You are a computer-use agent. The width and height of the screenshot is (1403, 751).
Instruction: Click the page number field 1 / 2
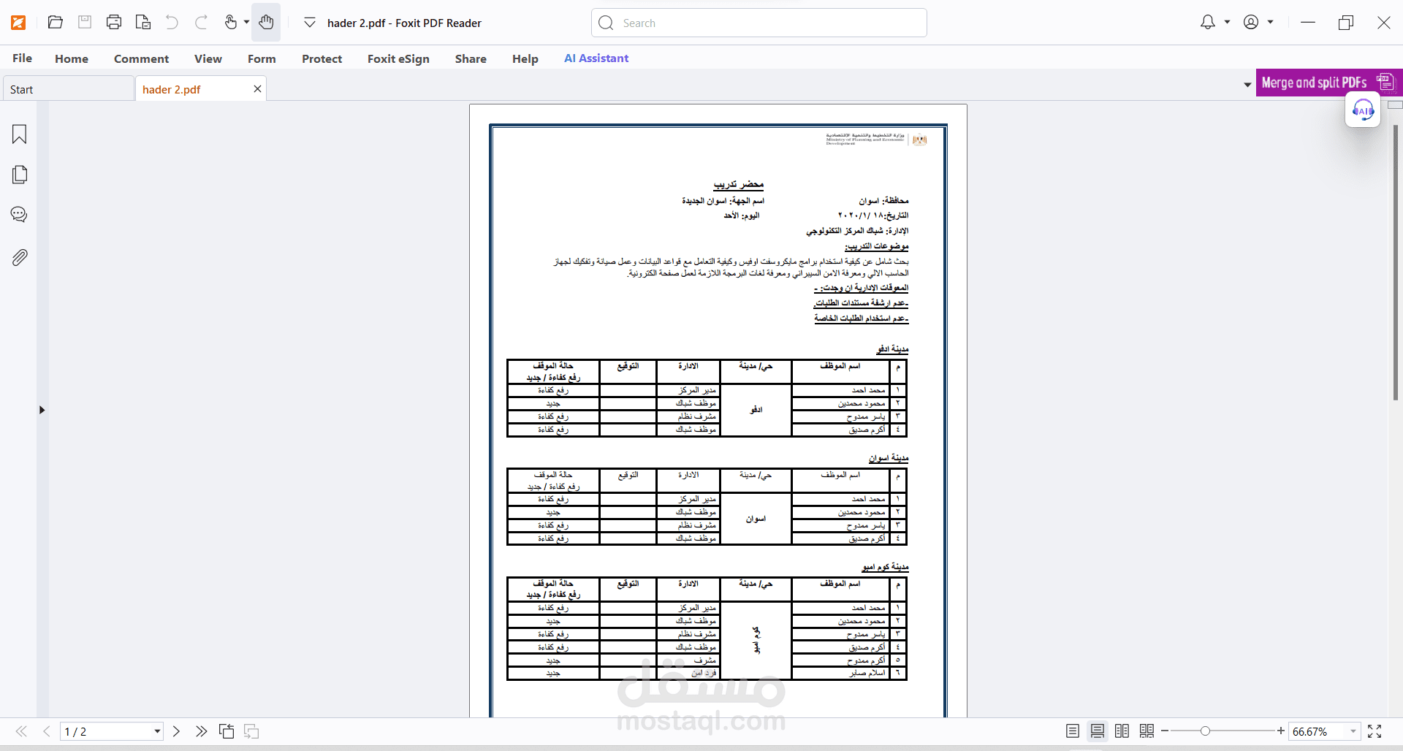click(106, 731)
